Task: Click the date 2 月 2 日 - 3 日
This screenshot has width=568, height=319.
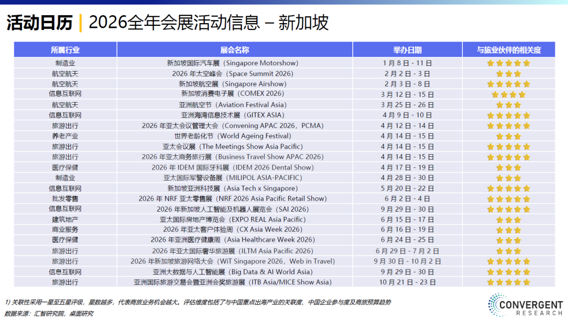Action: click(x=407, y=74)
